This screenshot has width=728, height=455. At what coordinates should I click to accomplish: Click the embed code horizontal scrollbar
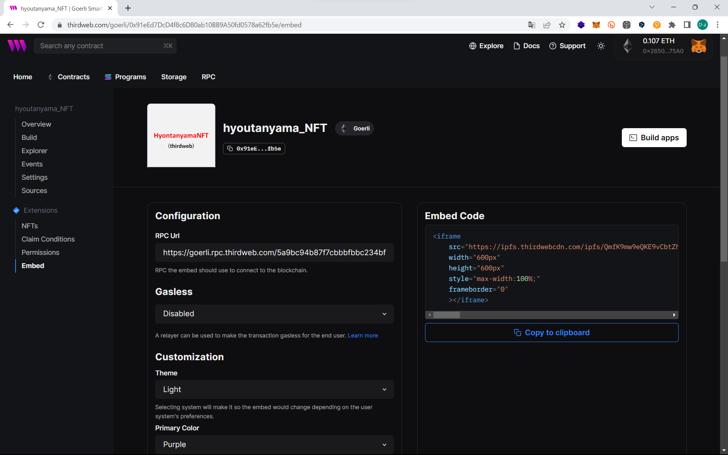click(x=447, y=315)
